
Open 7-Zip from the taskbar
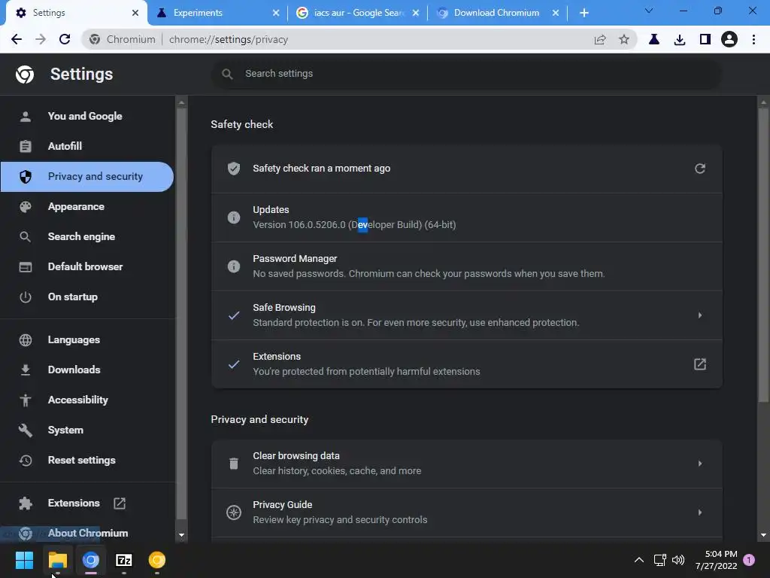point(124,560)
